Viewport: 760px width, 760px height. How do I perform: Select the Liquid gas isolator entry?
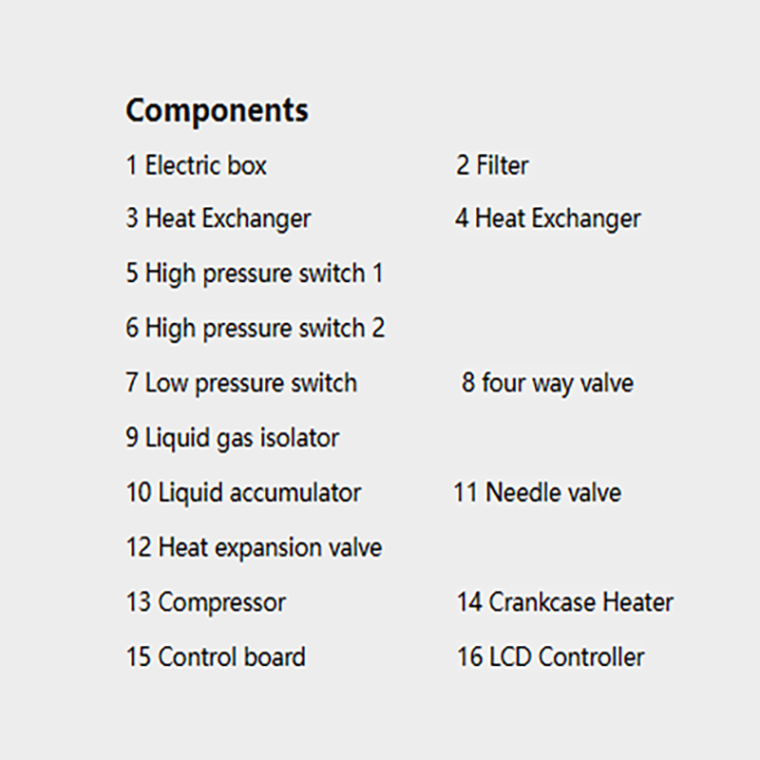coord(232,438)
